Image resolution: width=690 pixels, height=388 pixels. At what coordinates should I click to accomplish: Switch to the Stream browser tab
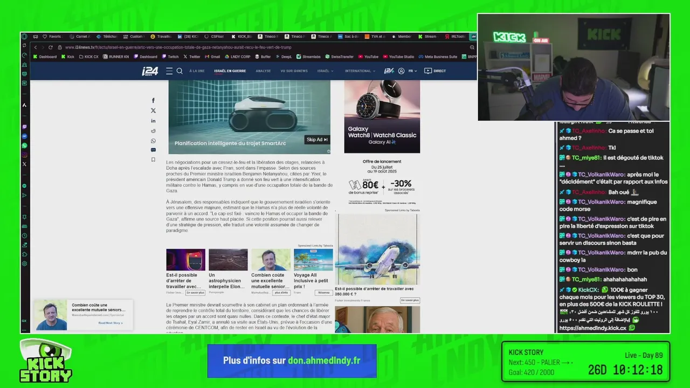click(428, 37)
